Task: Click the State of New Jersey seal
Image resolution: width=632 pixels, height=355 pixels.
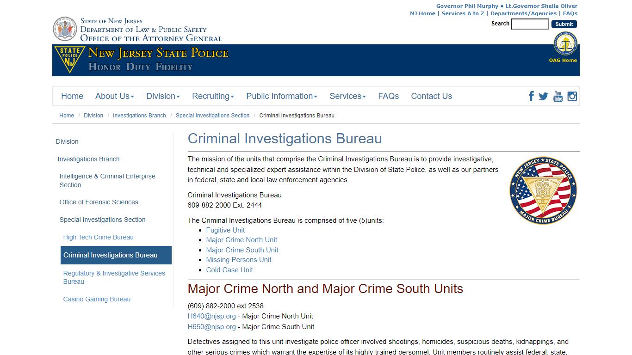Action: click(x=65, y=29)
